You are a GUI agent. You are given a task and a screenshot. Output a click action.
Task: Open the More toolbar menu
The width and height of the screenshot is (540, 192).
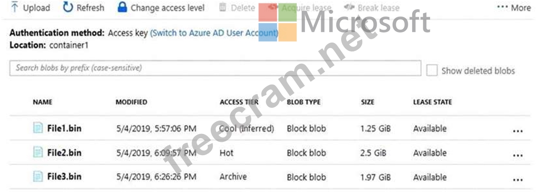pyautogui.click(x=514, y=8)
